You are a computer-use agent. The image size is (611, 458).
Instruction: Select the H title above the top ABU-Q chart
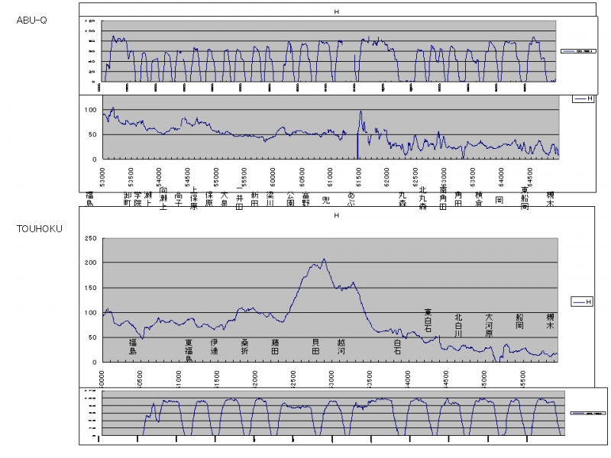(336, 13)
